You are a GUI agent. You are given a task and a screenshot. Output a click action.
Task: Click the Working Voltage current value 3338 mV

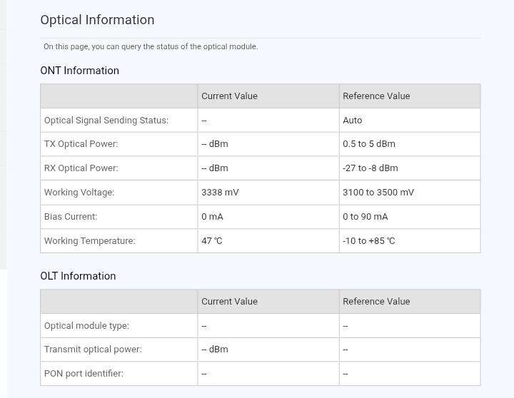click(x=220, y=193)
